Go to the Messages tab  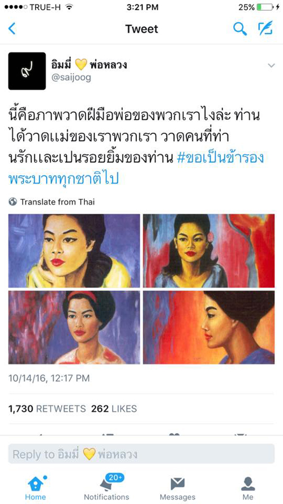point(177,488)
